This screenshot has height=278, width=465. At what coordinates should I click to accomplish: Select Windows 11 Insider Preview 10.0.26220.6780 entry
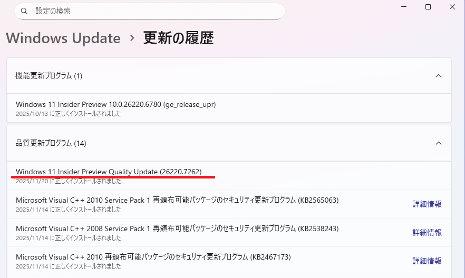click(229, 108)
